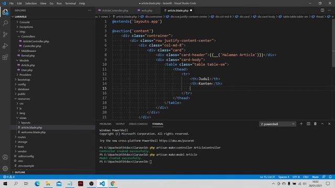The image size is (335, 188).
Task: Open File Explorer from taskbar
Action: (48, 183)
